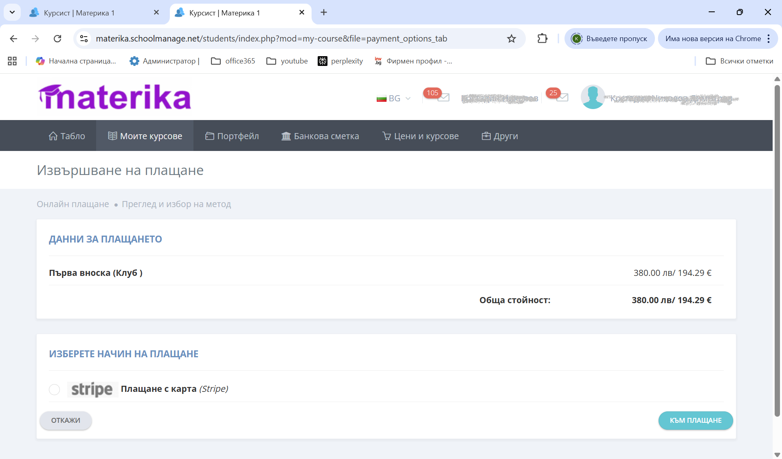
Task: Close the active Курсист Материка tab
Action: point(302,13)
